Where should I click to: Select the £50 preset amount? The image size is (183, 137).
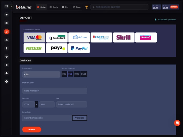70,74
